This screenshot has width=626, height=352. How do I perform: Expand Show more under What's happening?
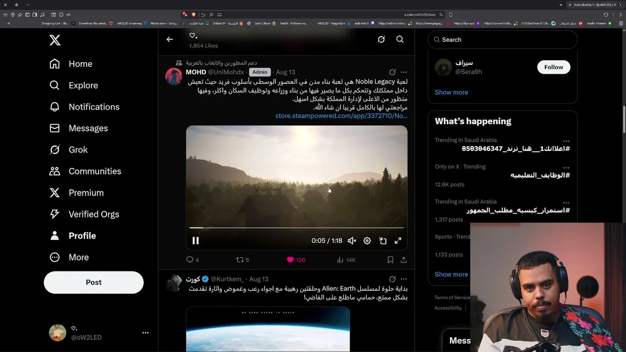coord(451,274)
